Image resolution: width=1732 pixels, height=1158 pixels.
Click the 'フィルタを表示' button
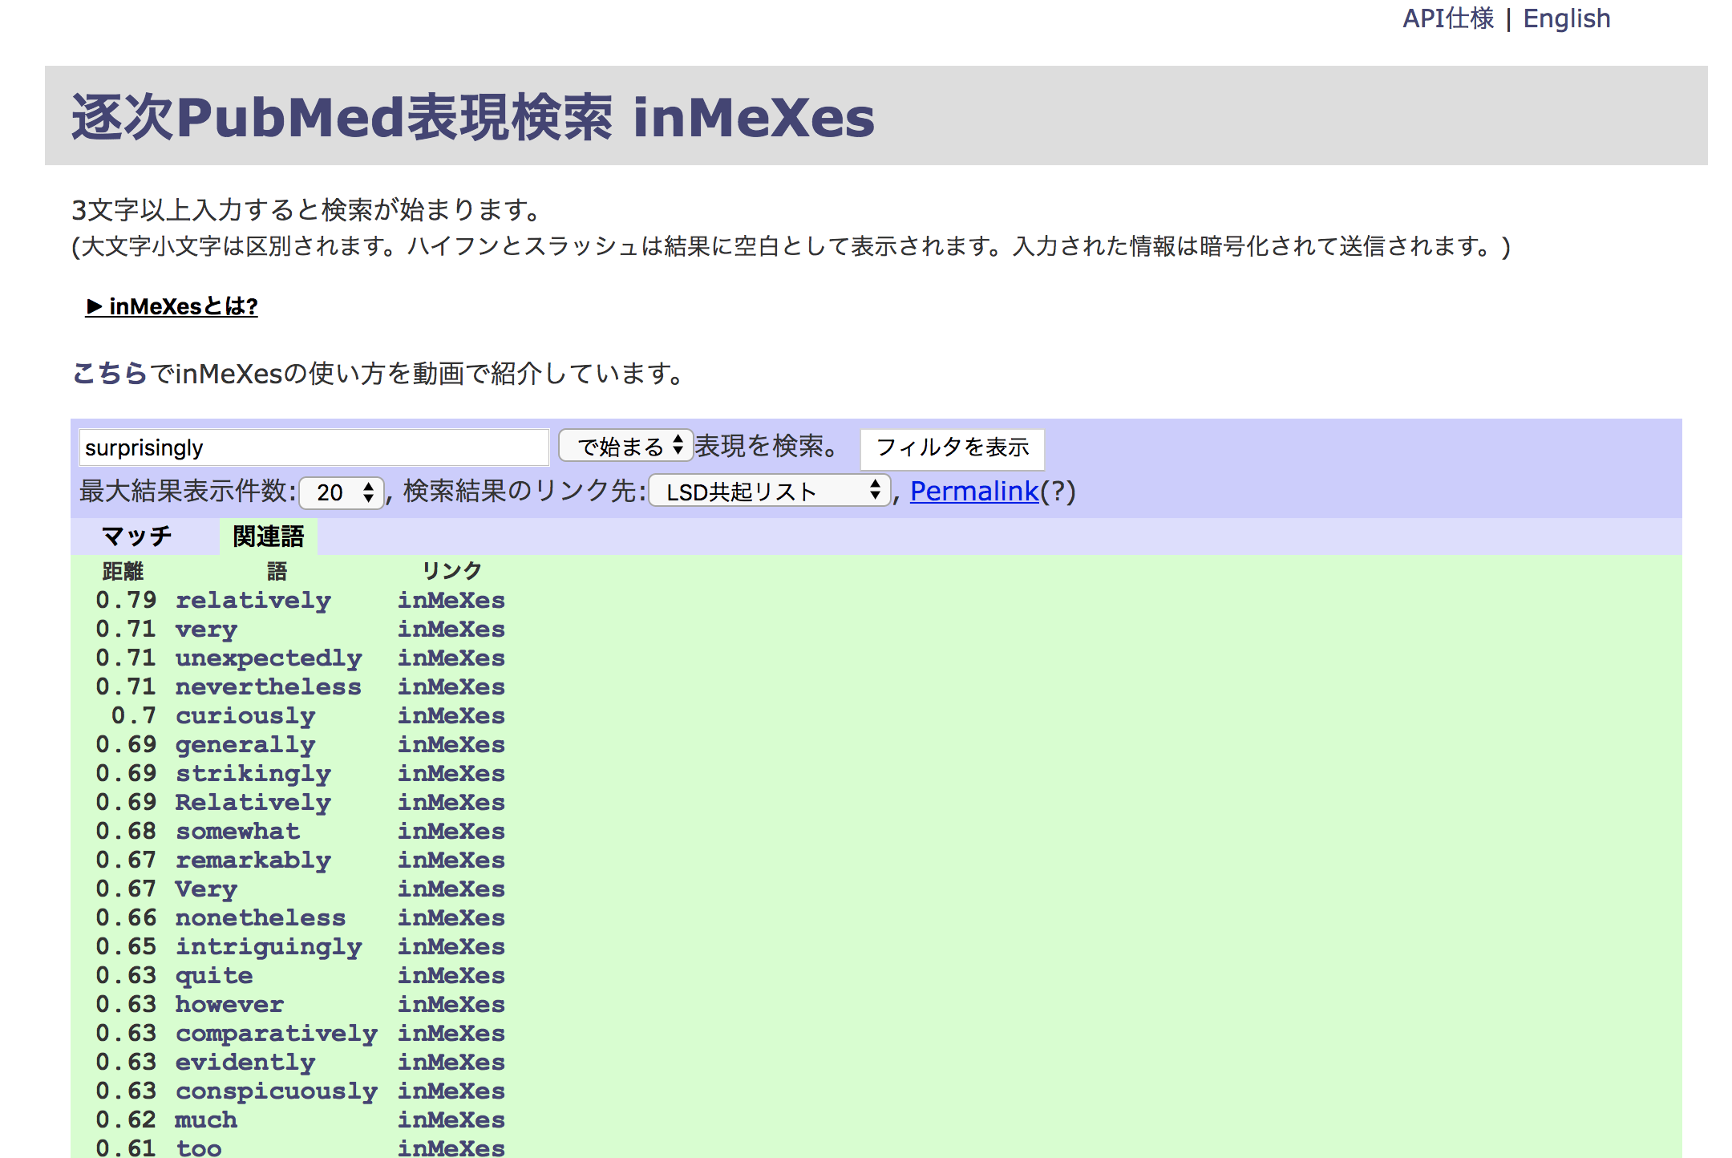point(952,447)
